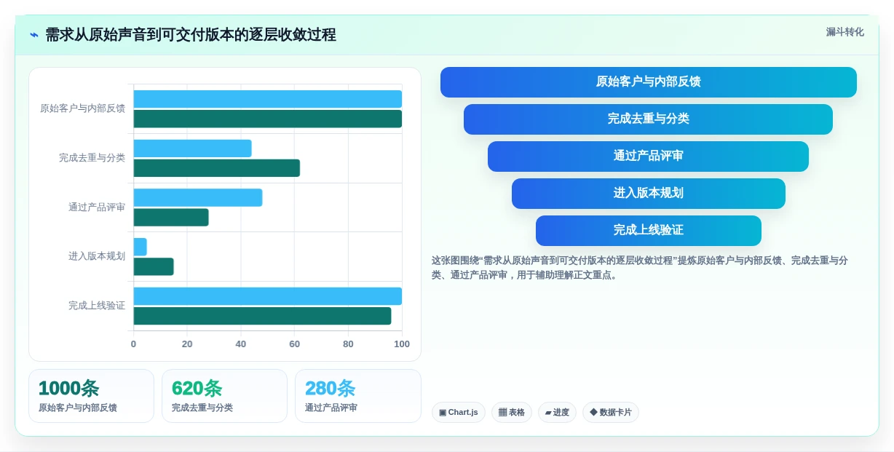This screenshot has height=452, width=894.
Task: Select the 原始客户与内部反馈 funnel stage
Action: tap(648, 82)
